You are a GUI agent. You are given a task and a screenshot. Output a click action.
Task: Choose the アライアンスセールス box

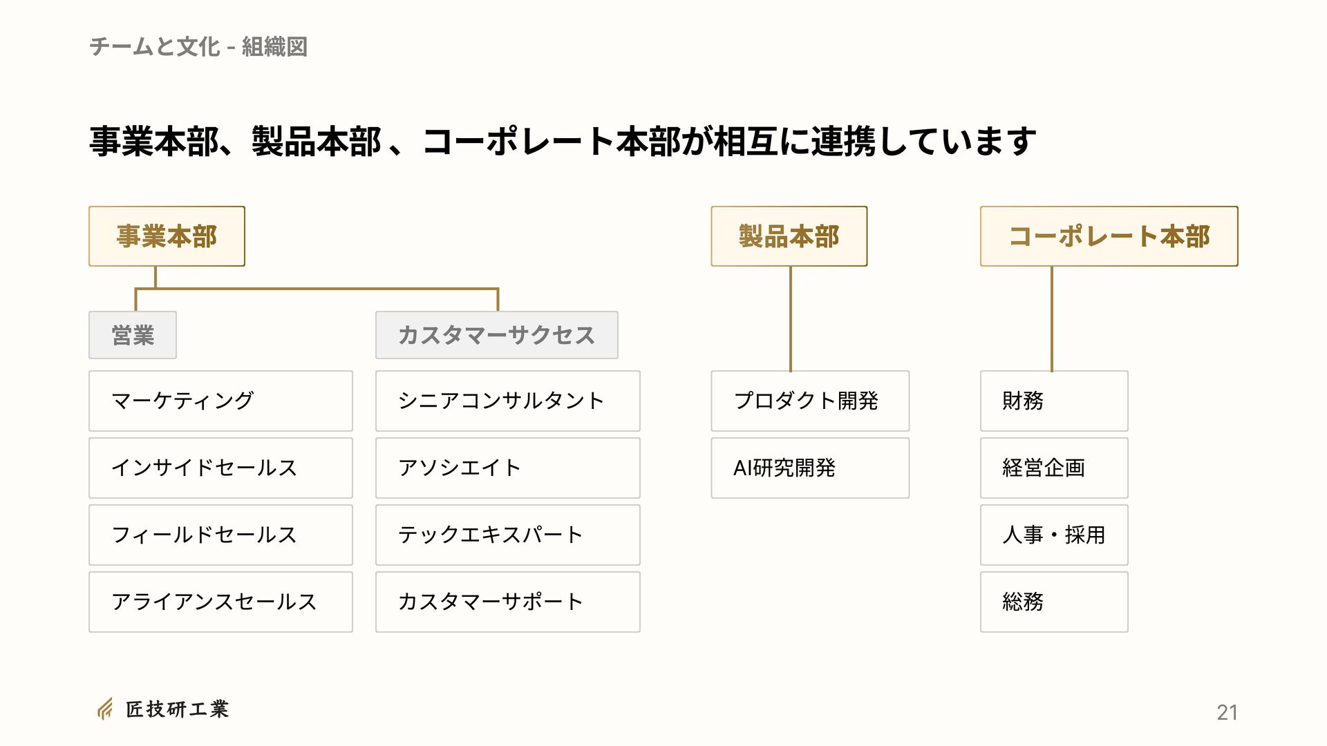click(x=220, y=602)
